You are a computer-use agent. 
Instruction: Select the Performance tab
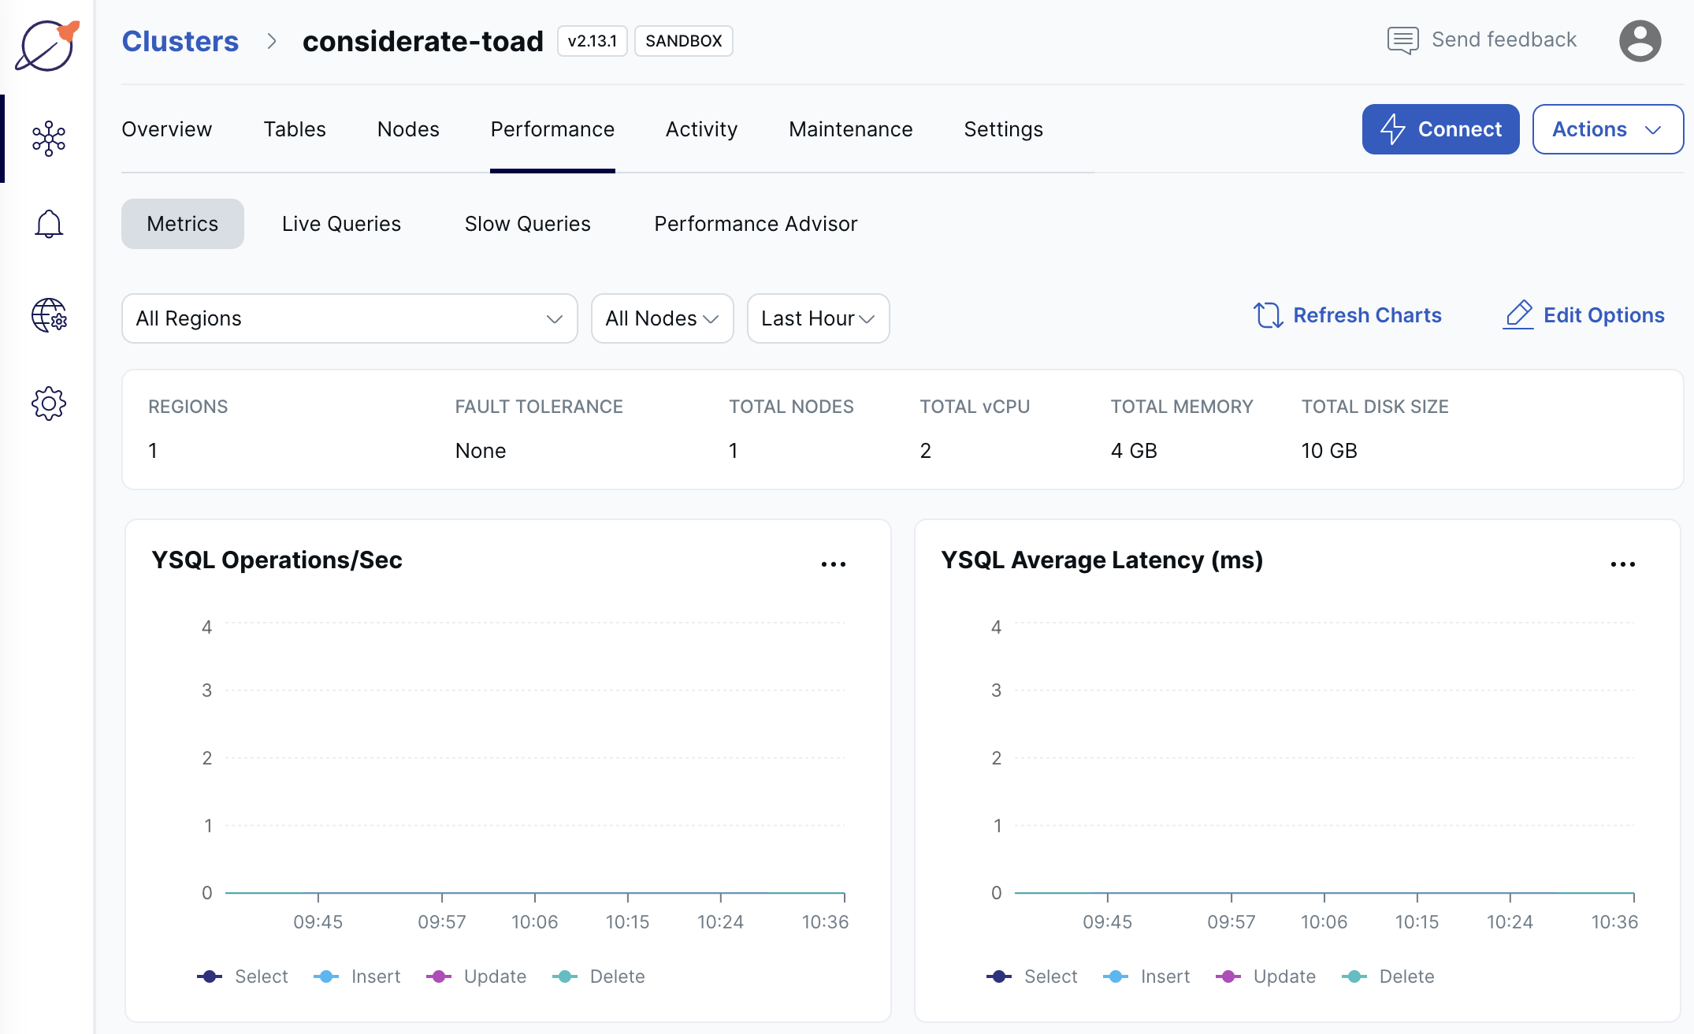click(x=552, y=129)
